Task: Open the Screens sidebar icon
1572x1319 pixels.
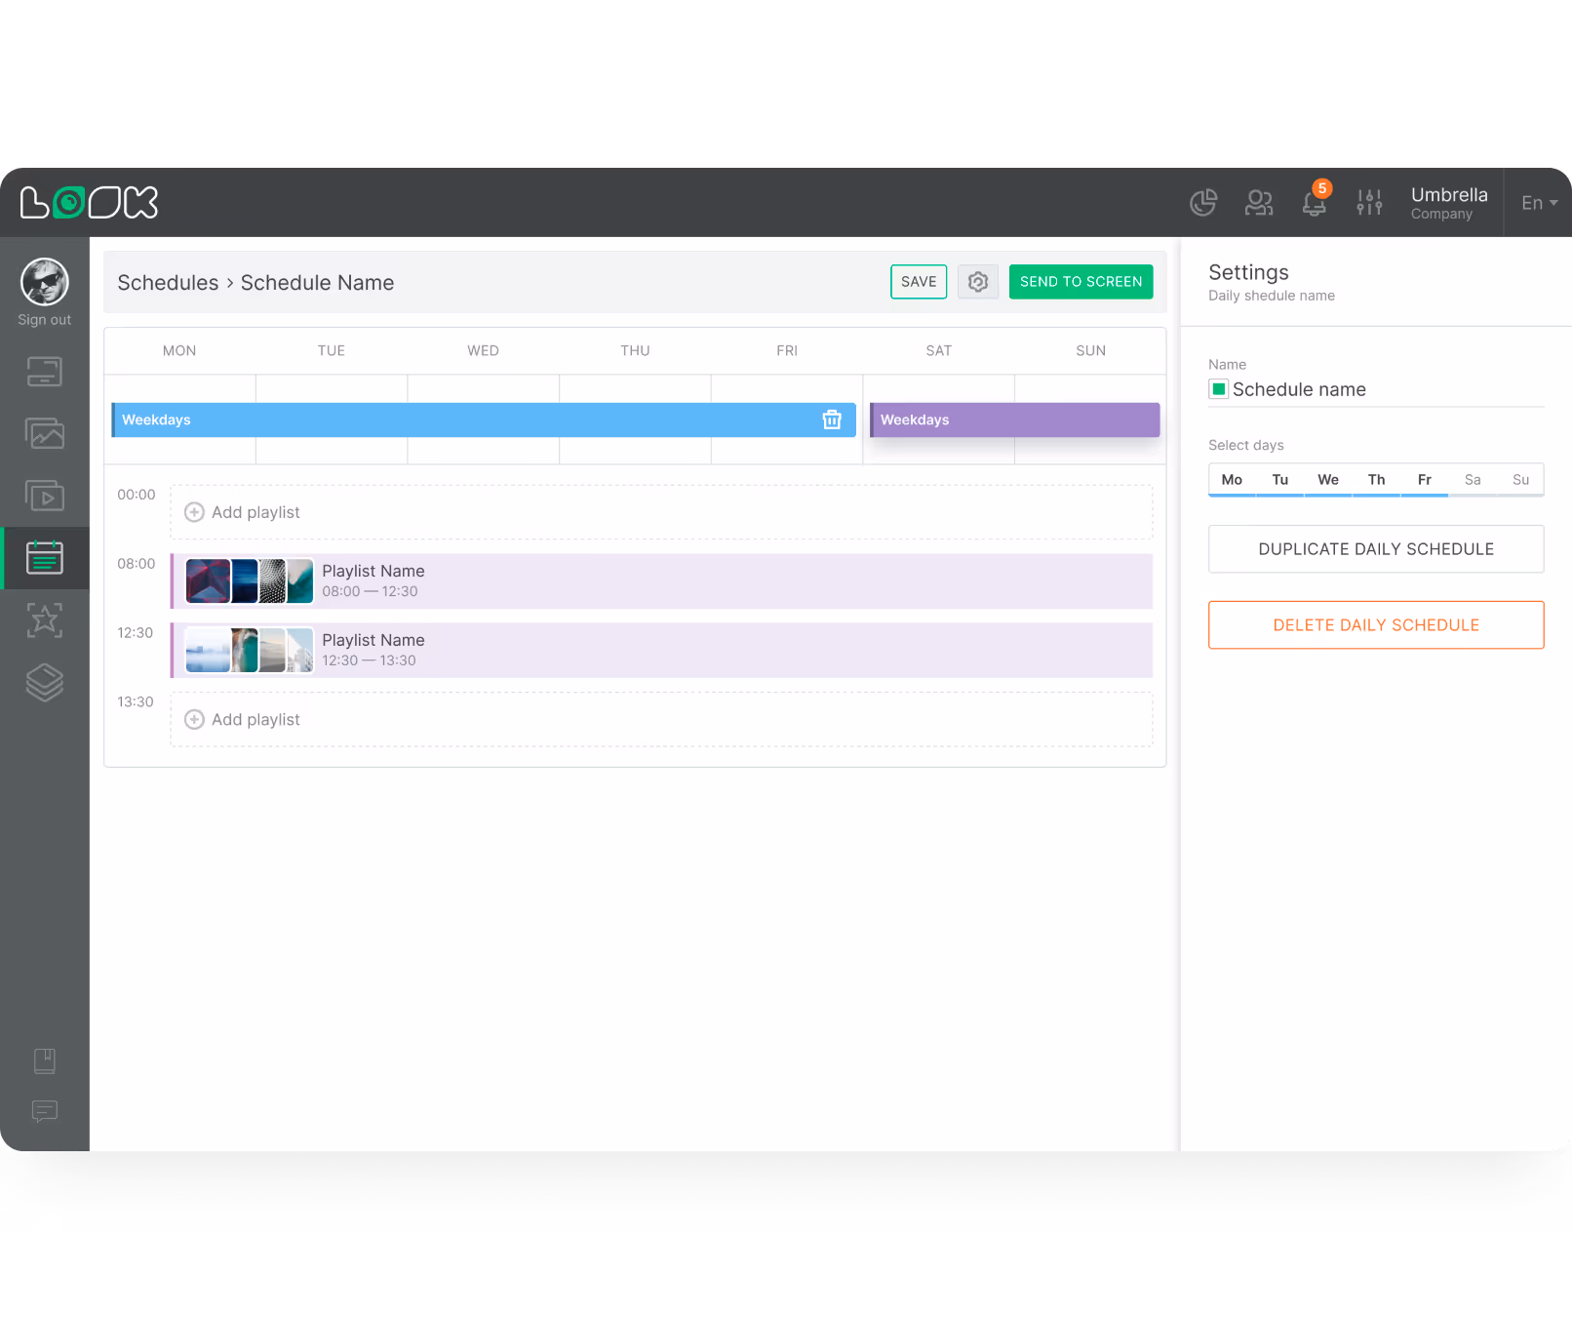Action: click(45, 372)
